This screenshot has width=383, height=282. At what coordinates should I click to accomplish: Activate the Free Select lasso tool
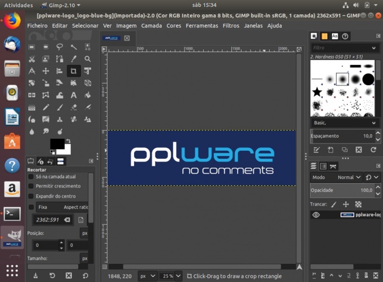click(60, 47)
